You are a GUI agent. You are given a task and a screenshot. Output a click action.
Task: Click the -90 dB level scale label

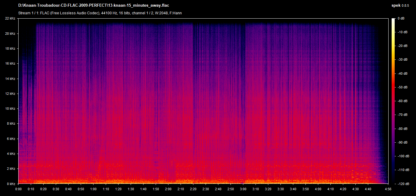pos(403,142)
